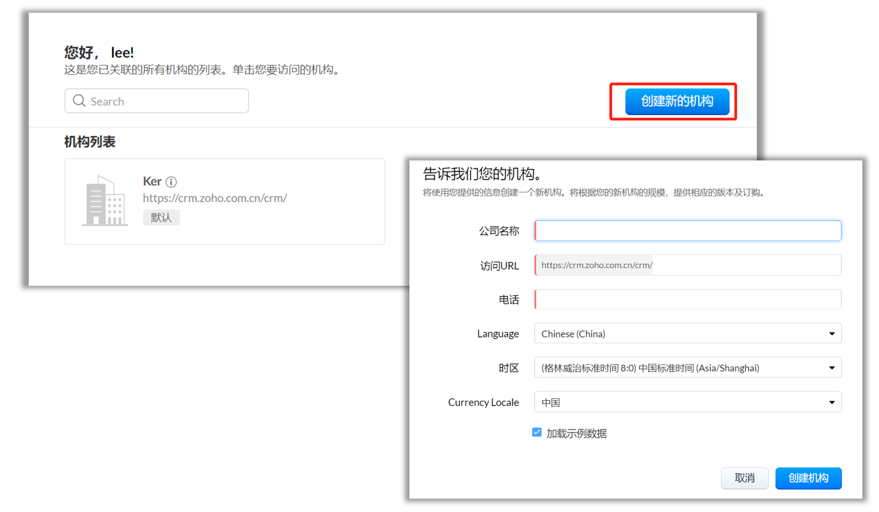879x512 pixels.
Task: Click the Ker organization URL link
Action: (214, 198)
